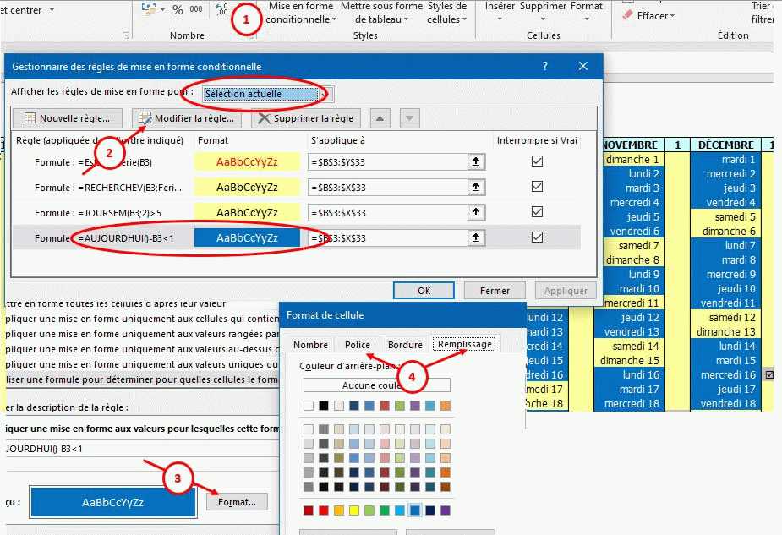This screenshot has width=782, height=535.
Task: Open the Sélection actuelle dropdown
Action: point(267,94)
